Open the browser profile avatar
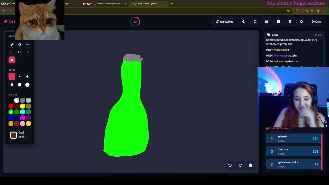The height and width of the screenshot is (185, 329). coord(318,11)
